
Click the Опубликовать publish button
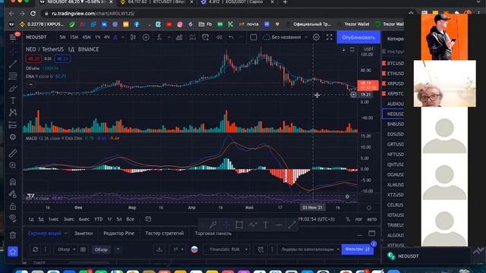click(x=358, y=37)
